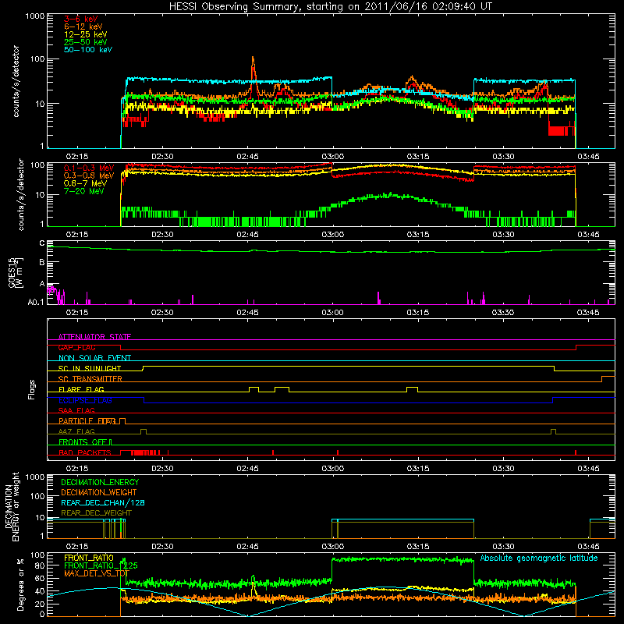Select the REAR_DEC_CHAN/128 legend label
This screenshot has width=624, height=624.
103,502
